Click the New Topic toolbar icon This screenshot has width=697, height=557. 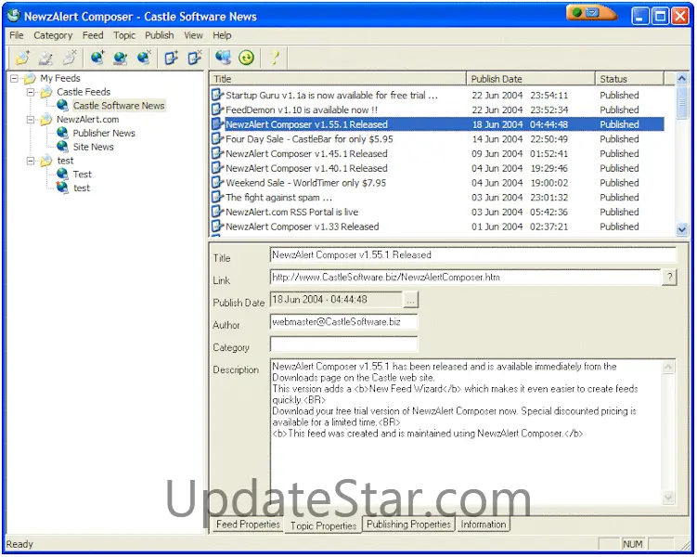[x=171, y=58]
